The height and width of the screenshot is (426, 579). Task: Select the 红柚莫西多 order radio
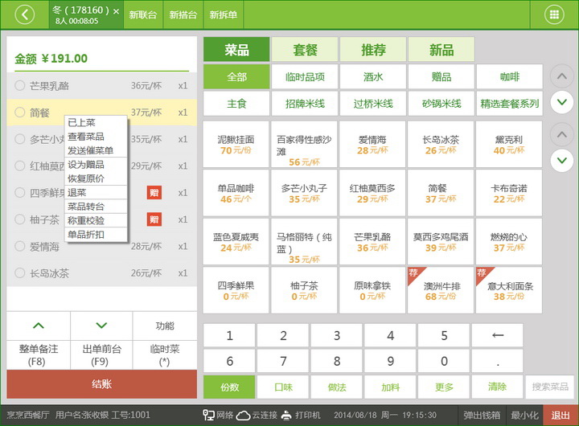tap(19, 166)
